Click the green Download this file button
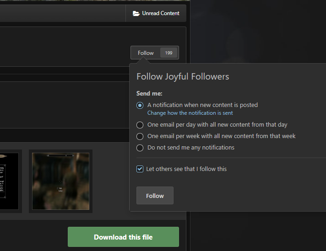 pyautogui.click(x=123, y=237)
